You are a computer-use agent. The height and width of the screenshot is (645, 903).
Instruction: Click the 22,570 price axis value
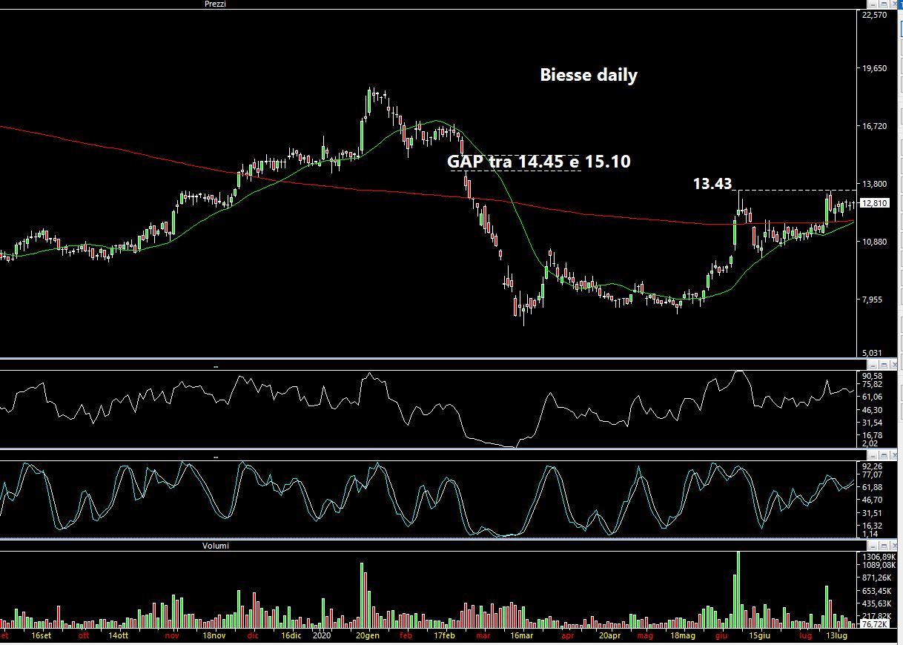pyautogui.click(x=875, y=15)
